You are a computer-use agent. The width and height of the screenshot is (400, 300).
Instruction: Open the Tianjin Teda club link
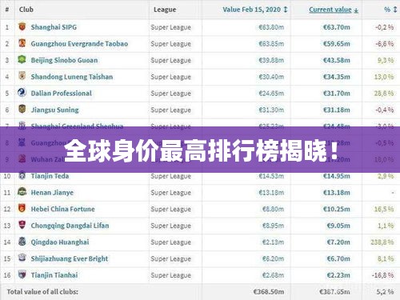click(x=50, y=176)
